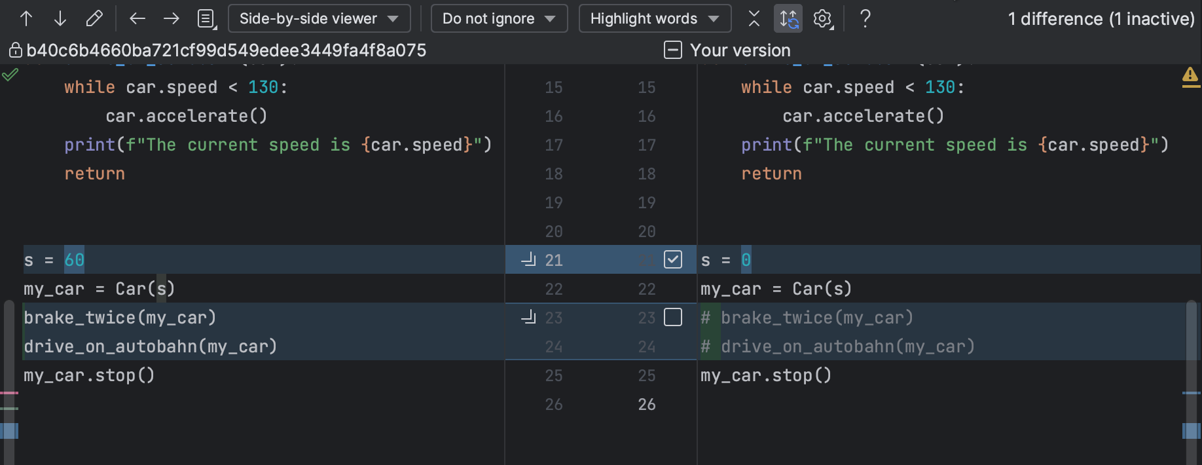Image resolution: width=1202 pixels, height=465 pixels.
Task: Open the Side-by-side viewer dropdown
Action: pyautogui.click(x=319, y=18)
